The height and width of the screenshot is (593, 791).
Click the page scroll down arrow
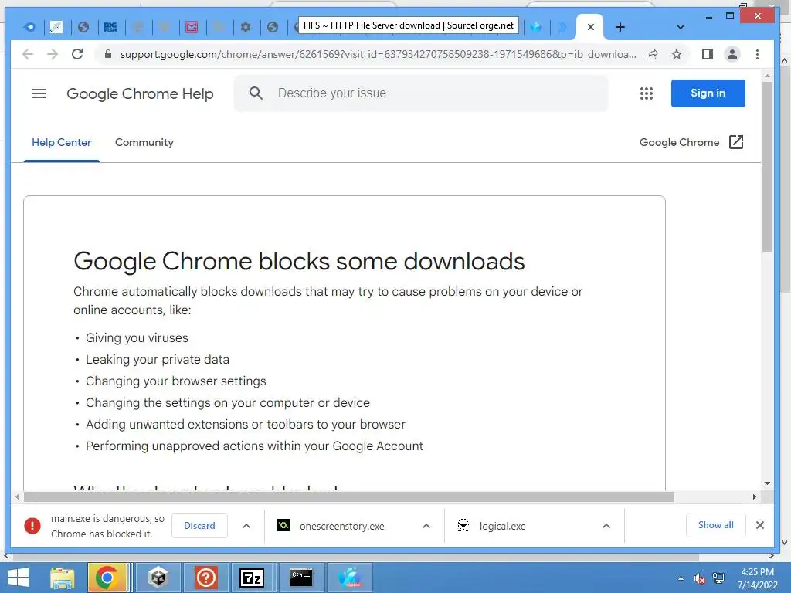[x=767, y=483]
